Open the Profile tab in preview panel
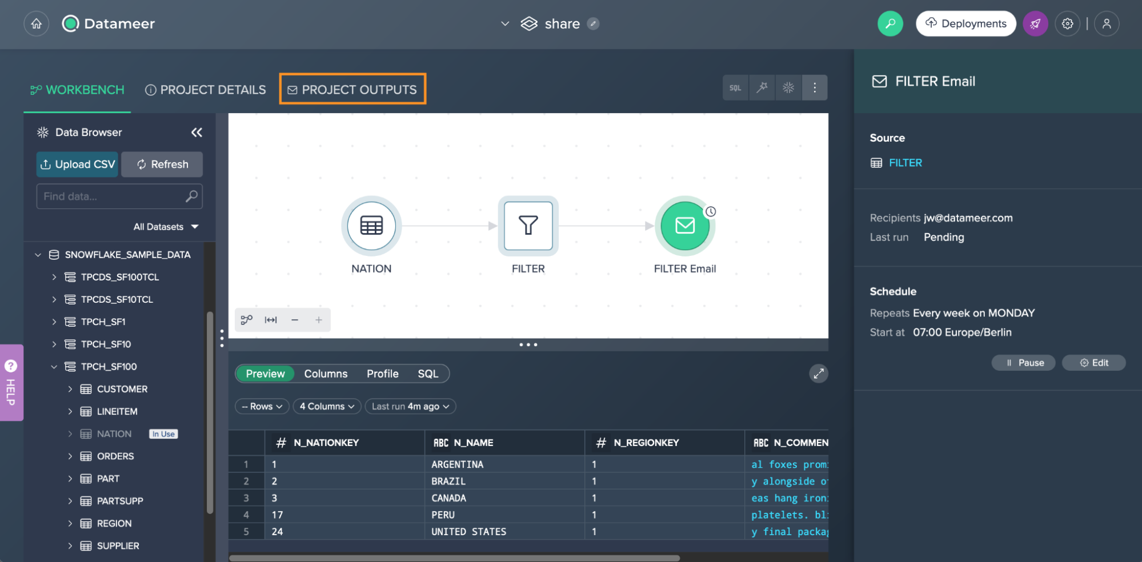Viewport: 1142px width, 562px height. (382, 374)
